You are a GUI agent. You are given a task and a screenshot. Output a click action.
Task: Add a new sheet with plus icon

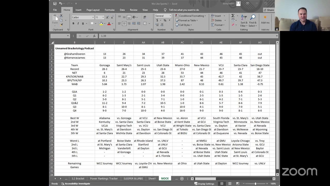click(x=182, y=179)
